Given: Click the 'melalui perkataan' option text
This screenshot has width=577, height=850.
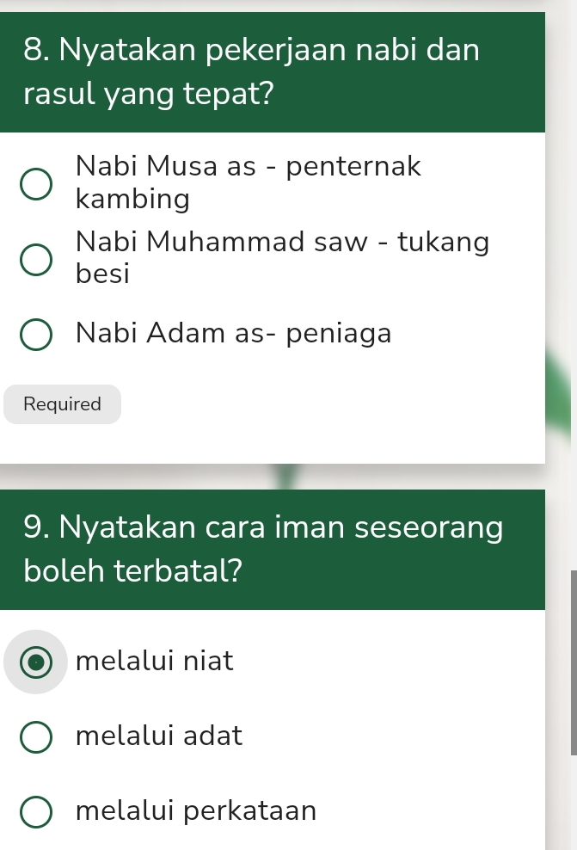Looking at the screenshot, I should point(196,811).
